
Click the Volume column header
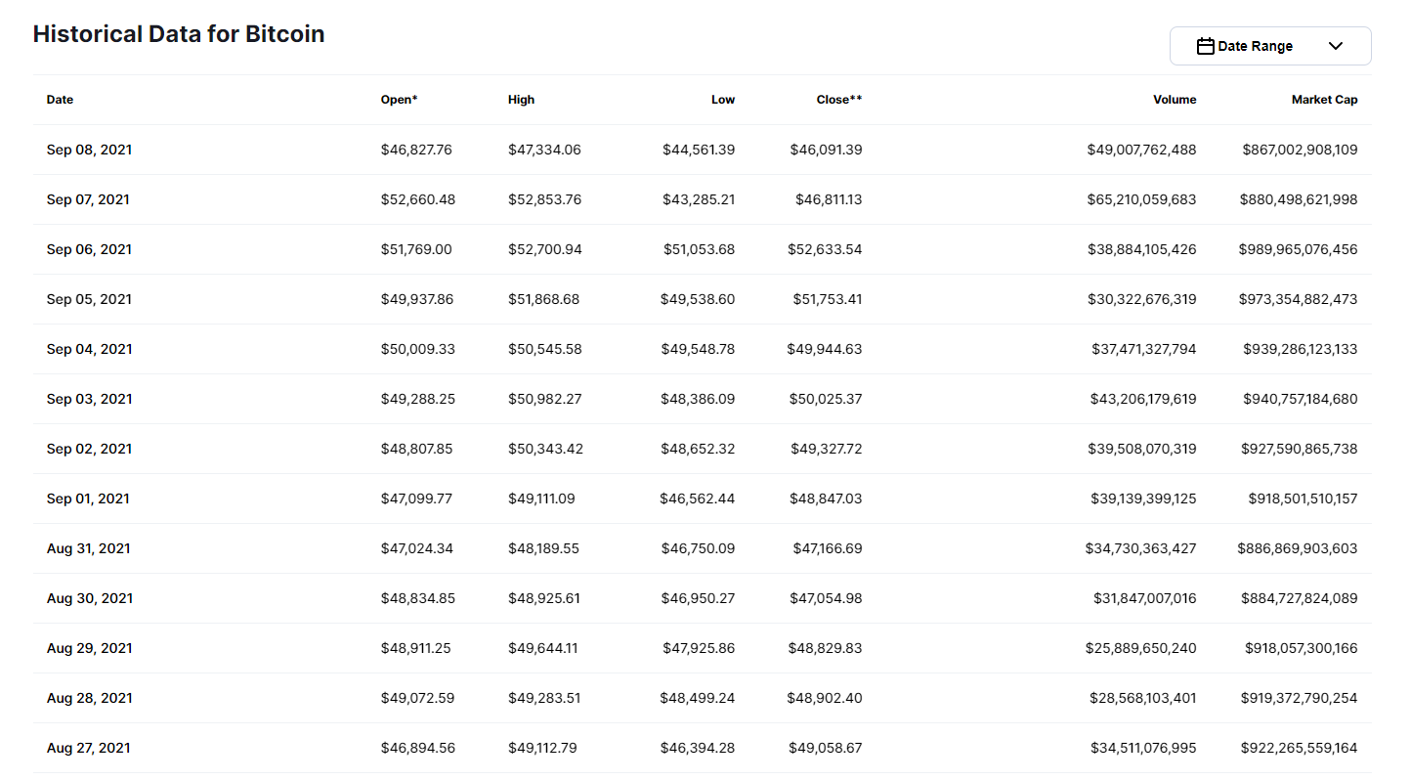tap(1175, 100)
